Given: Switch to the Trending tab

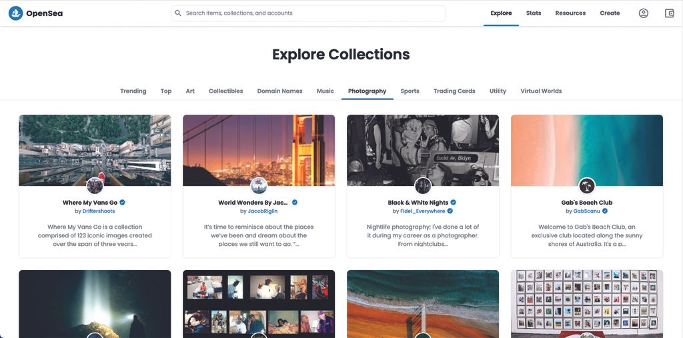Looking at the screenshot, I should [133, 91].
